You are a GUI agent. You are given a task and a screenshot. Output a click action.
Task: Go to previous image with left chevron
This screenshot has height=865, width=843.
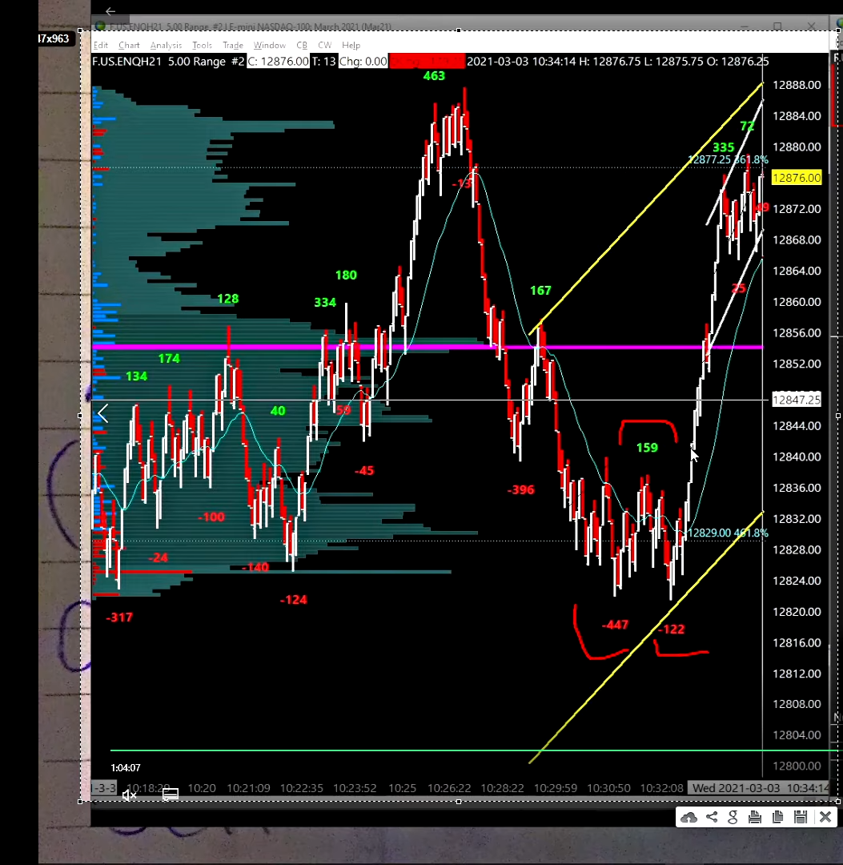click(102, 413)
